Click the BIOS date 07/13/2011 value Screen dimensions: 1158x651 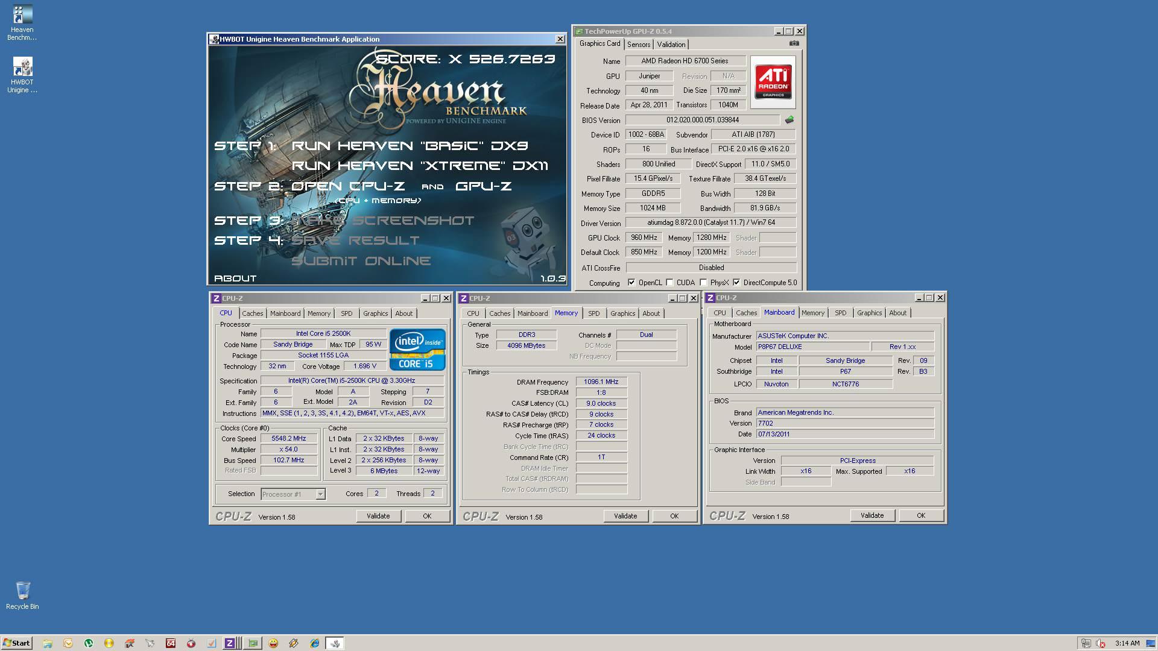click(x=845, y=435)
